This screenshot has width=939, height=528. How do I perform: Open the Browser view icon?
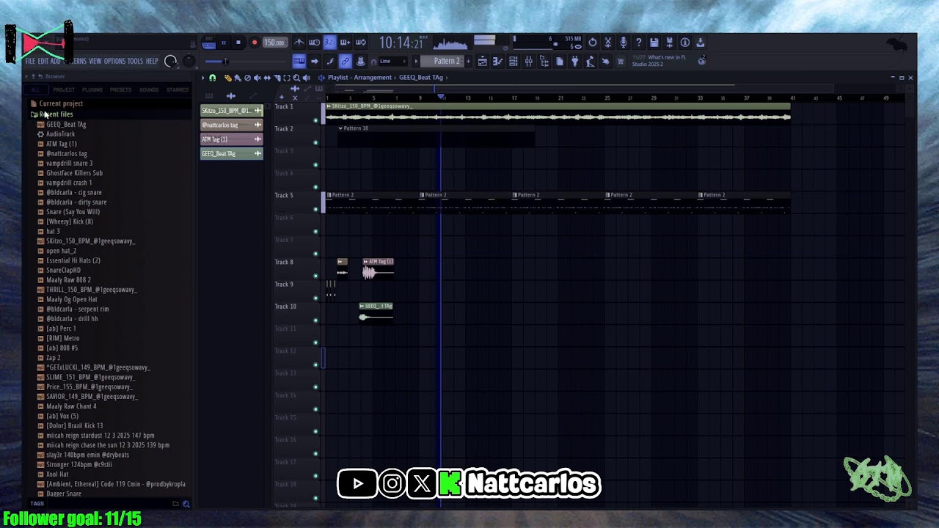544,62
